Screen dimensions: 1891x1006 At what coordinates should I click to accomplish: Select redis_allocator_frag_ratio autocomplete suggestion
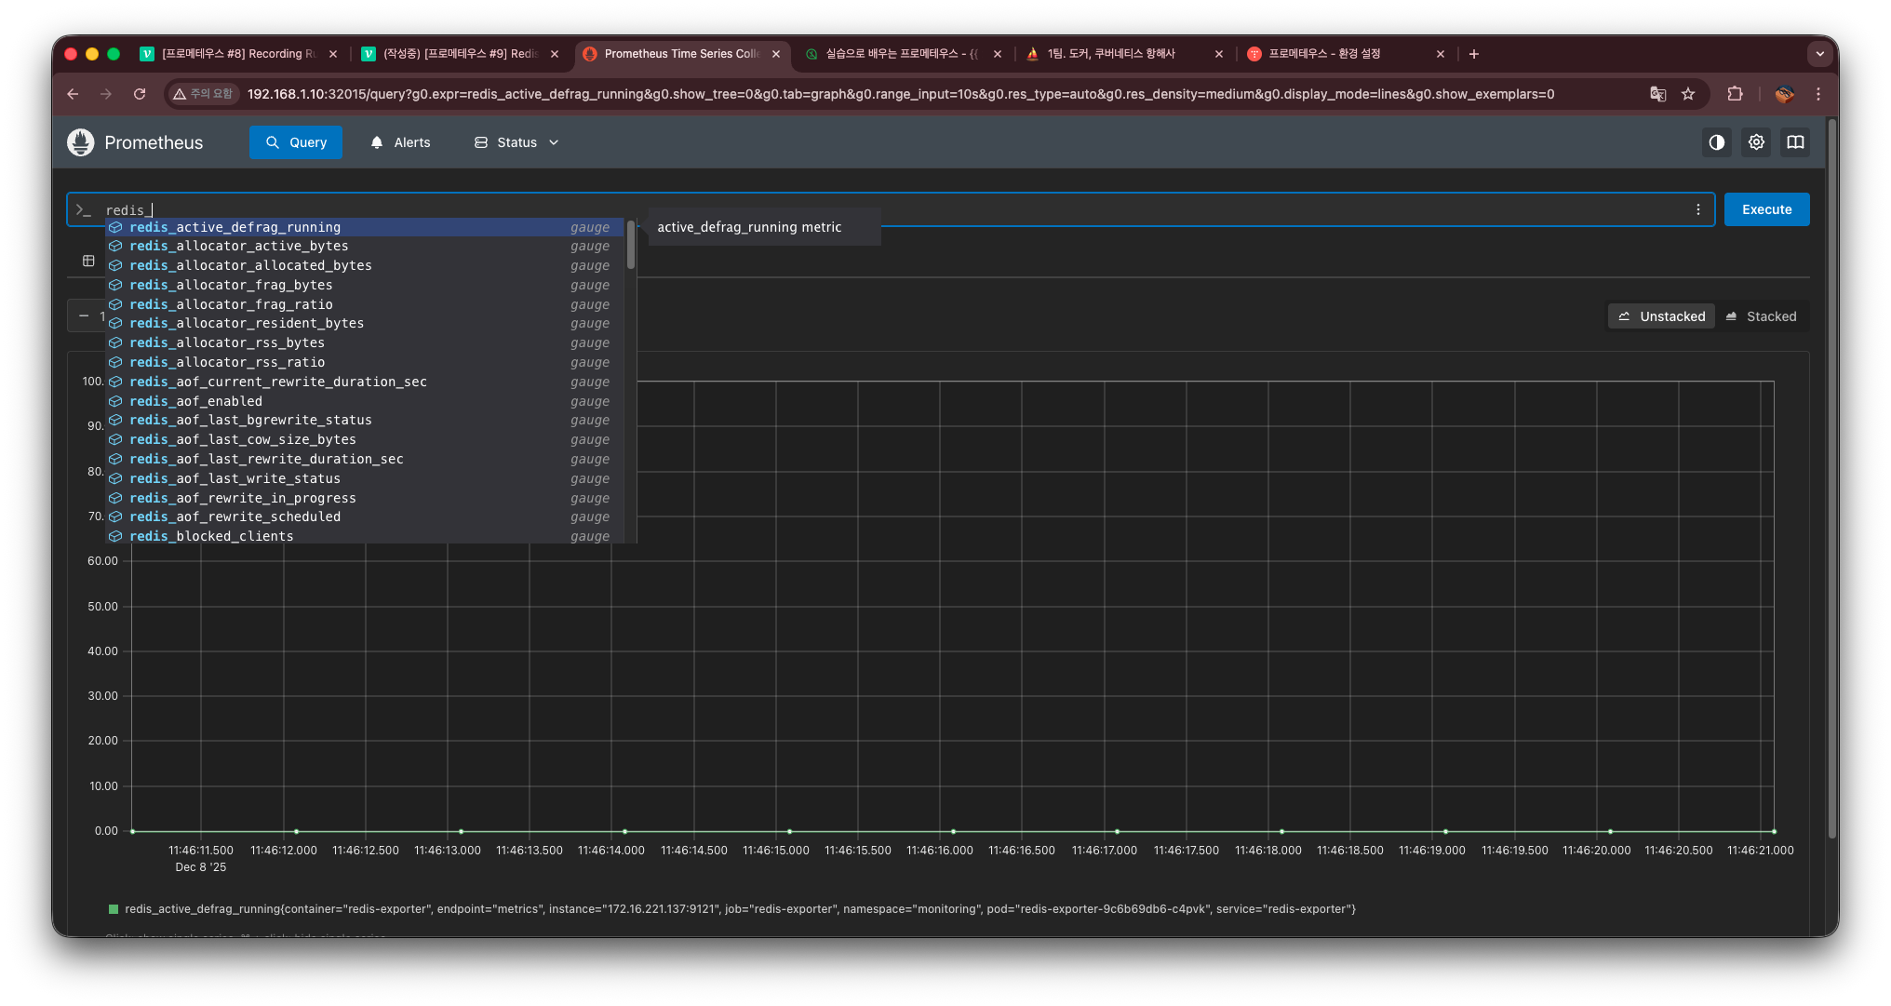pos(231,304)
